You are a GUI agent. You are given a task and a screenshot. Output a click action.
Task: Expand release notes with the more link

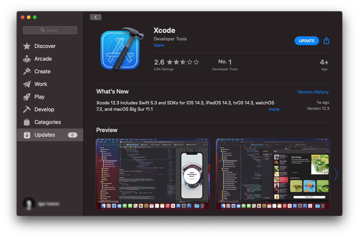pos(274,109)
